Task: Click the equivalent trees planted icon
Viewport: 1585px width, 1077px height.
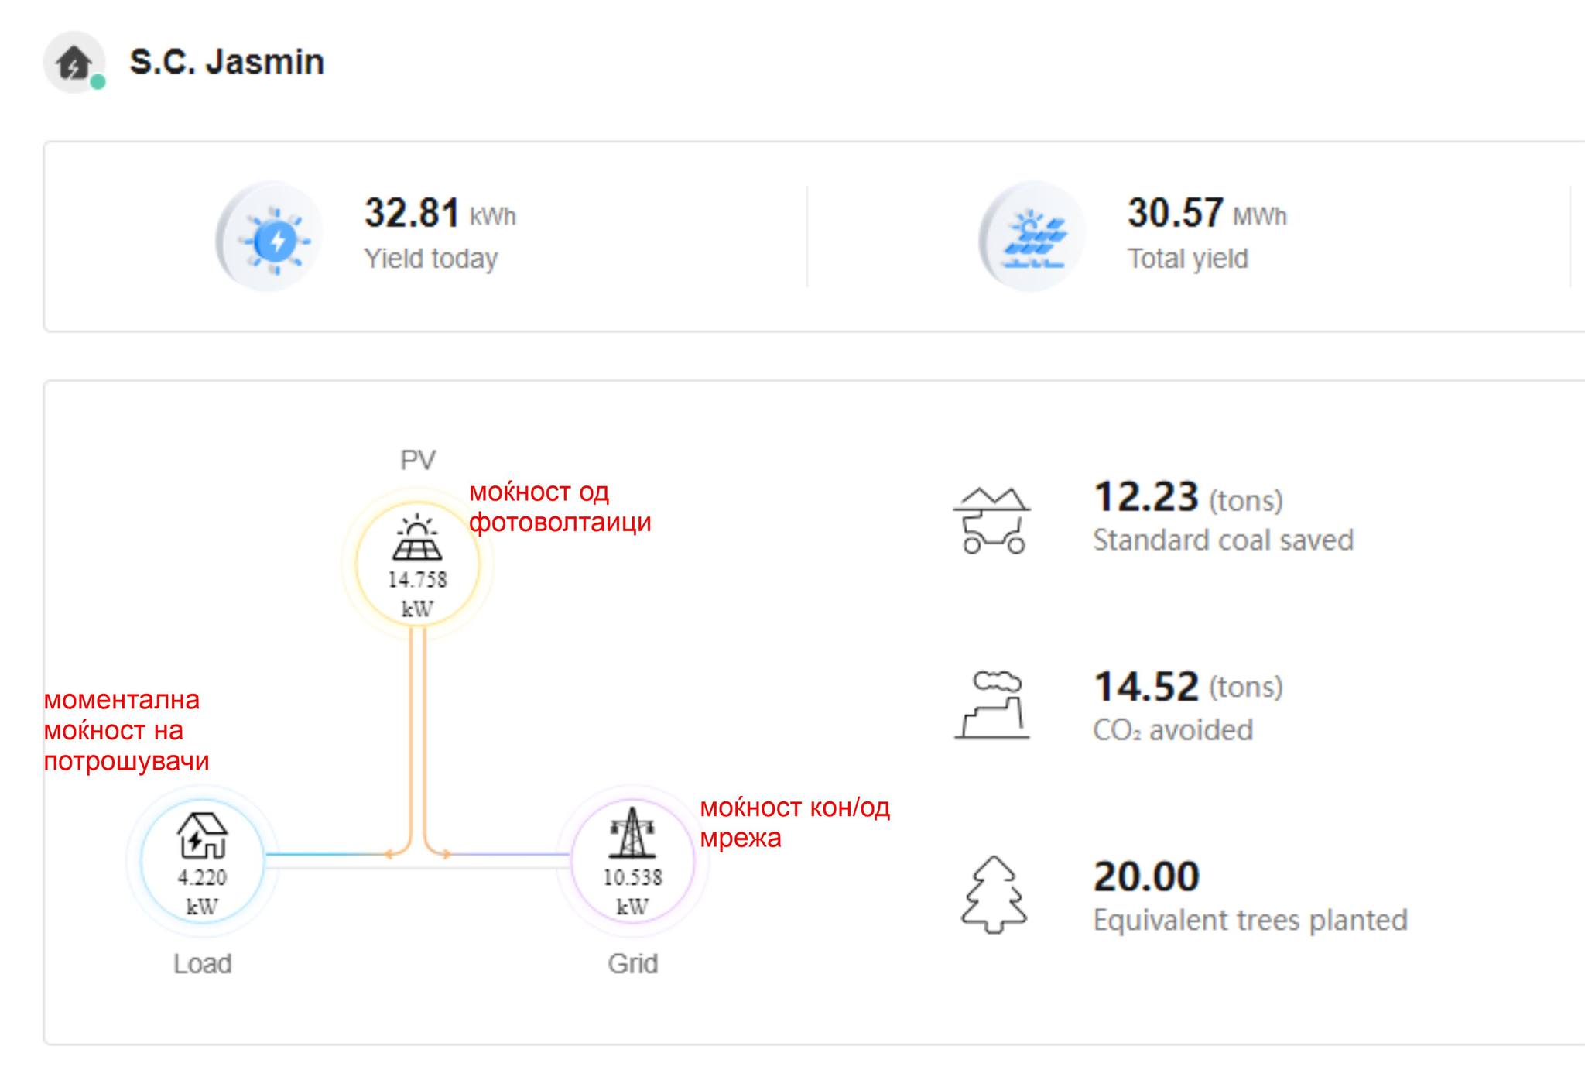Action: click(x=994, y=894)
